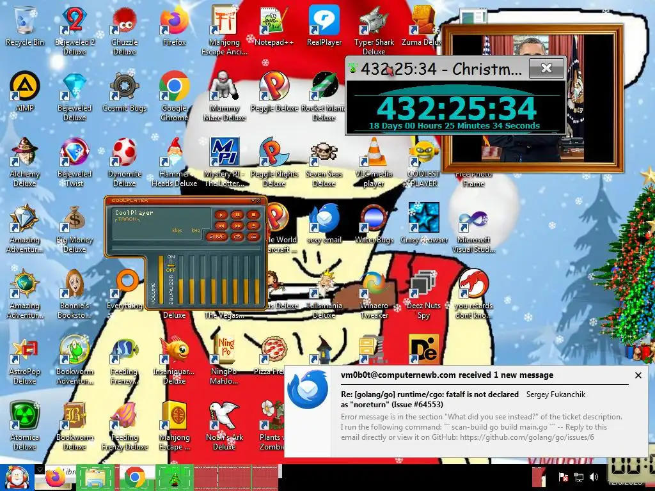Launch Firefox from the desktop icon
The image size is (655, 491).
tap(174, 25)
